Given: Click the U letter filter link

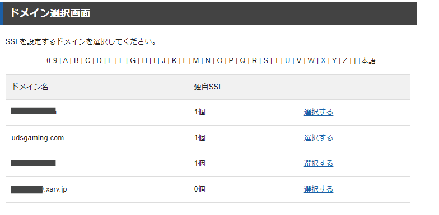Looking at the screenshot, I should (287, 60).
